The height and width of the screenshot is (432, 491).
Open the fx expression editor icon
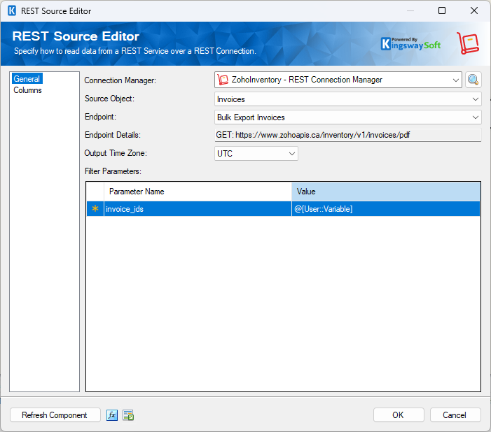tap(112, 415)
